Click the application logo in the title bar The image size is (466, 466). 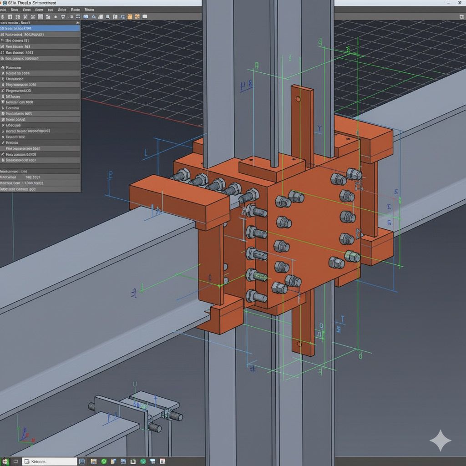point(5,3)
